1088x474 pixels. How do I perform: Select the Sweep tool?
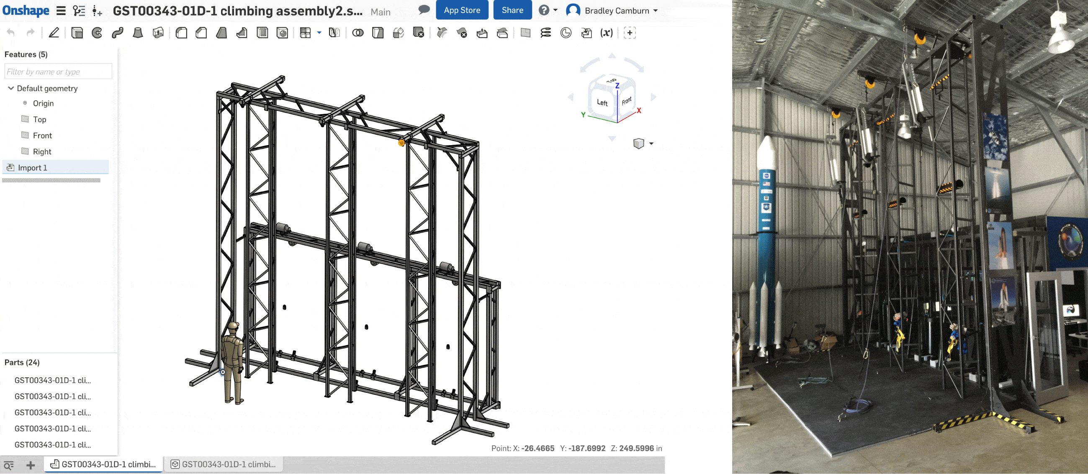coord(117,33)
